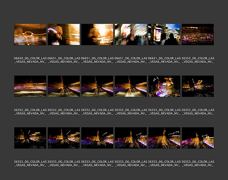This screenshot has width=228, height=180.
Task: Click the 06651 label under the blonde woman photo
Action: (x=64, y=60)
